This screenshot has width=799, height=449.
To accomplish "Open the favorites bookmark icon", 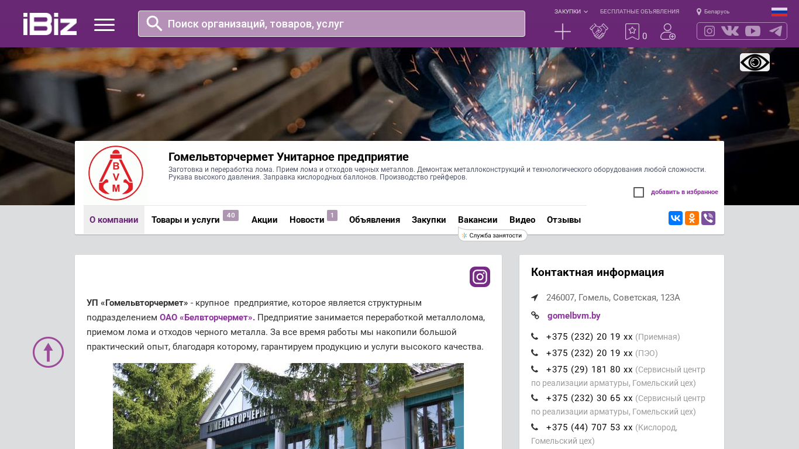I will click(x=632, y=32).
